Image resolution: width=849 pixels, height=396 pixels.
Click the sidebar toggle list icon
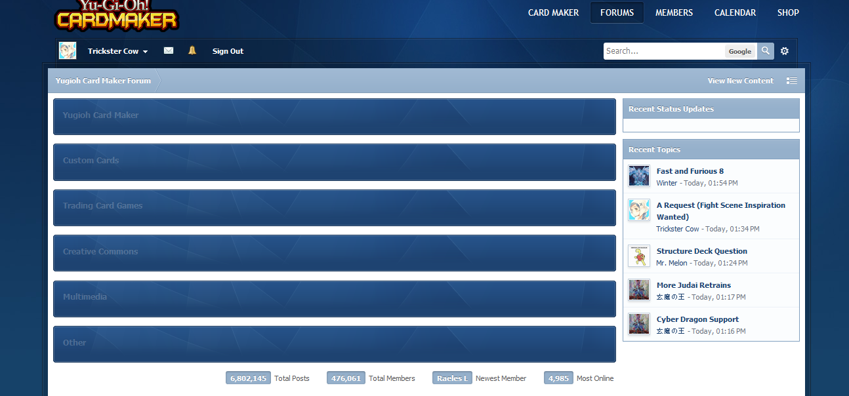(792, 81)
